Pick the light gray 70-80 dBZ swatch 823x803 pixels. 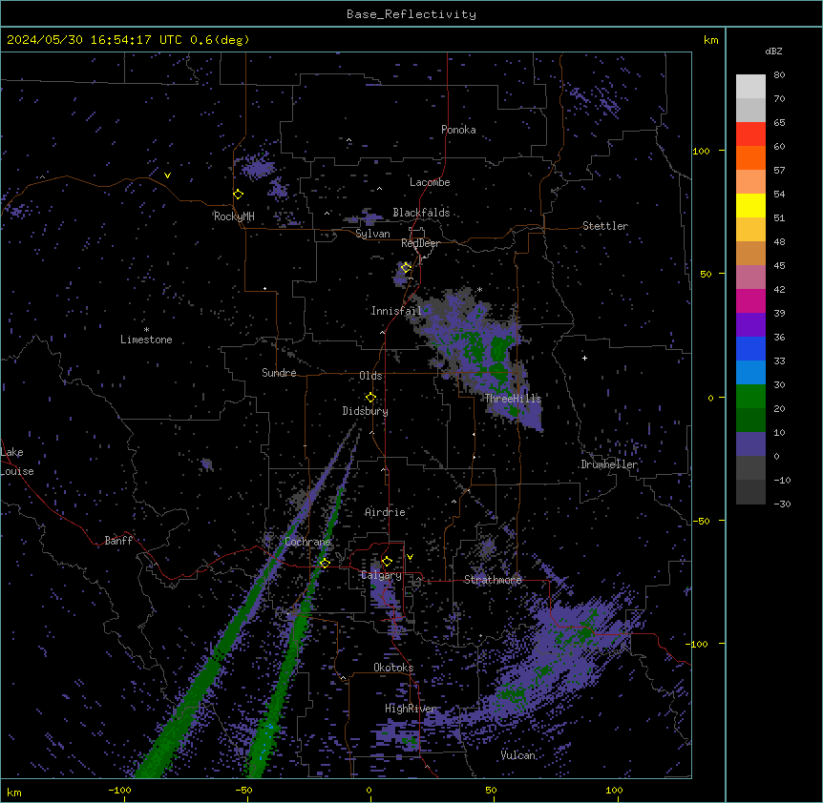[750, 87]
